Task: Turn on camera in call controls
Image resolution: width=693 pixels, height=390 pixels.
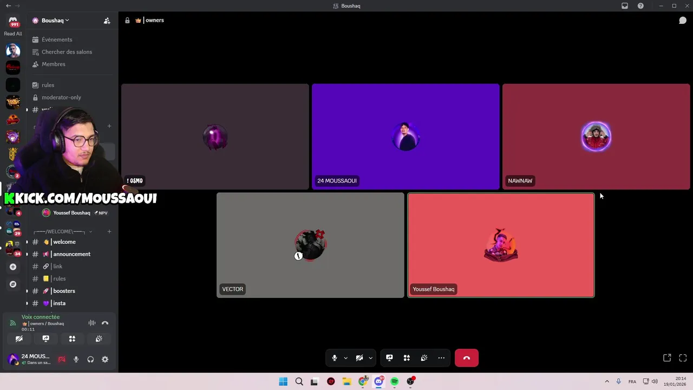Action: 359,358
